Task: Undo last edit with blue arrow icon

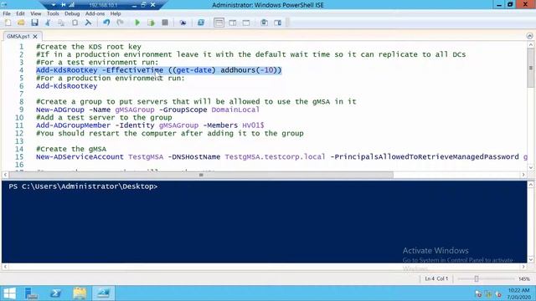Action: coord(106,23)
